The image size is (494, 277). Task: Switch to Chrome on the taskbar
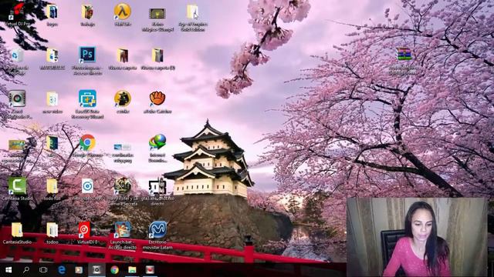(x=114, y=270)
